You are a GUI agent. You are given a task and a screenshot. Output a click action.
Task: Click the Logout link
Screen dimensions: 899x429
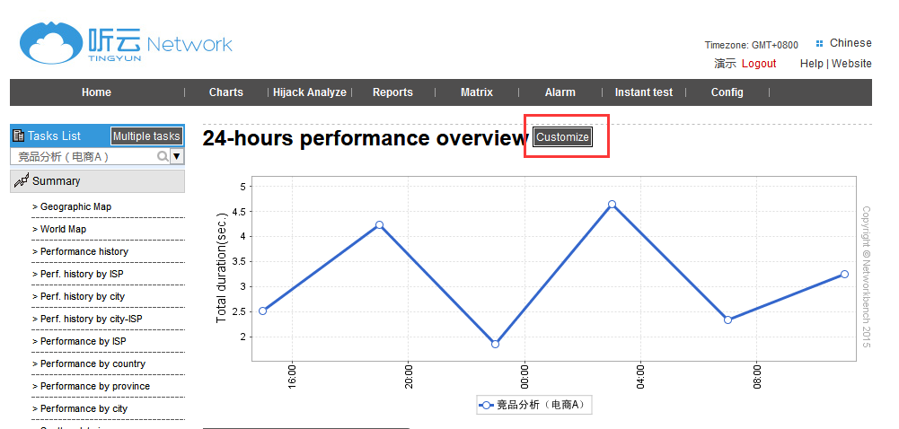759,64
